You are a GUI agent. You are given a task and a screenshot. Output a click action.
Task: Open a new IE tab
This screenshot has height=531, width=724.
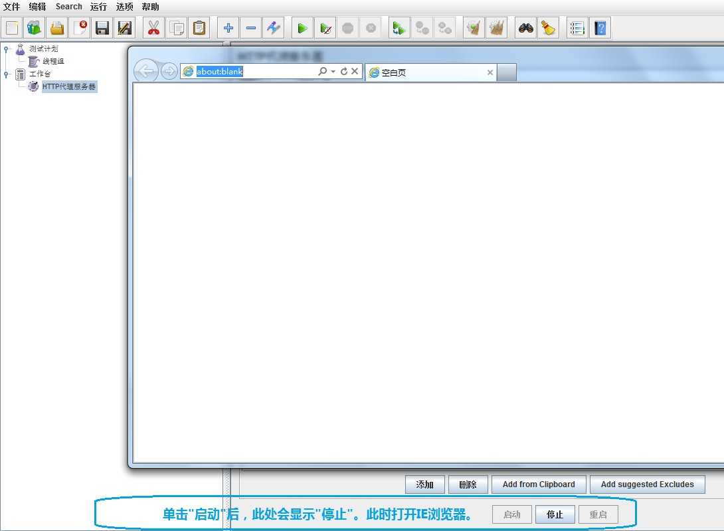pyautogui.click(x=507, y=72)
